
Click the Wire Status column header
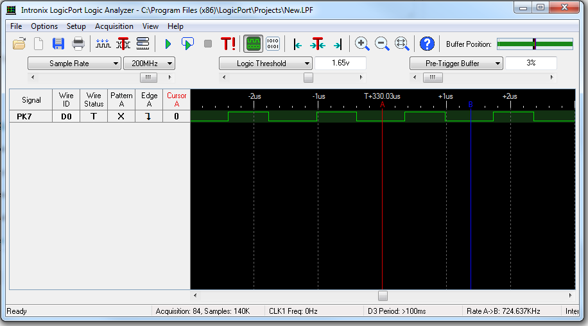point(94,99)
